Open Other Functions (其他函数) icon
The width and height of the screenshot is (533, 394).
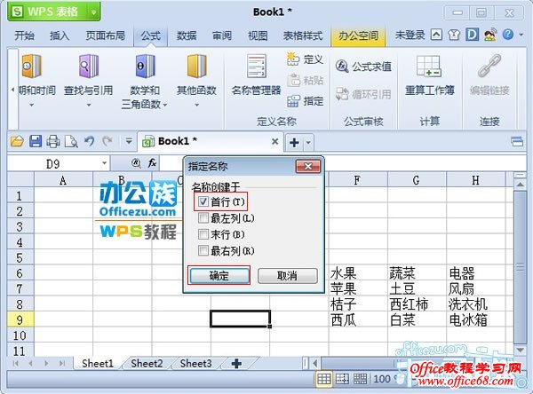coord(197,67)
